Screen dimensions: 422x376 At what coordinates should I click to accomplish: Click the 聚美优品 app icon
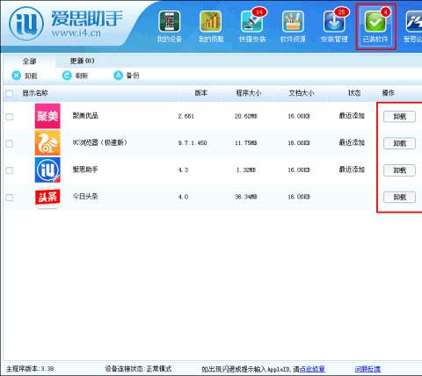click(47, 116)
